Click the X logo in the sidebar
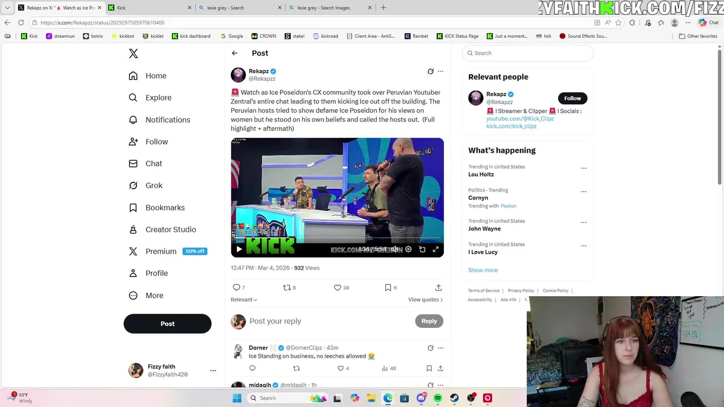The height and width of the screenshot is (407, 724). (x=133, y=54)
